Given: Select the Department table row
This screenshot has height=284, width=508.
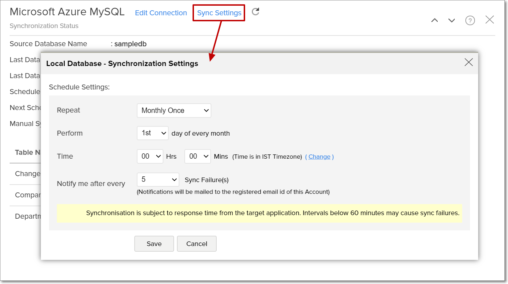Looking at the screenshot, I should (28, 216).
